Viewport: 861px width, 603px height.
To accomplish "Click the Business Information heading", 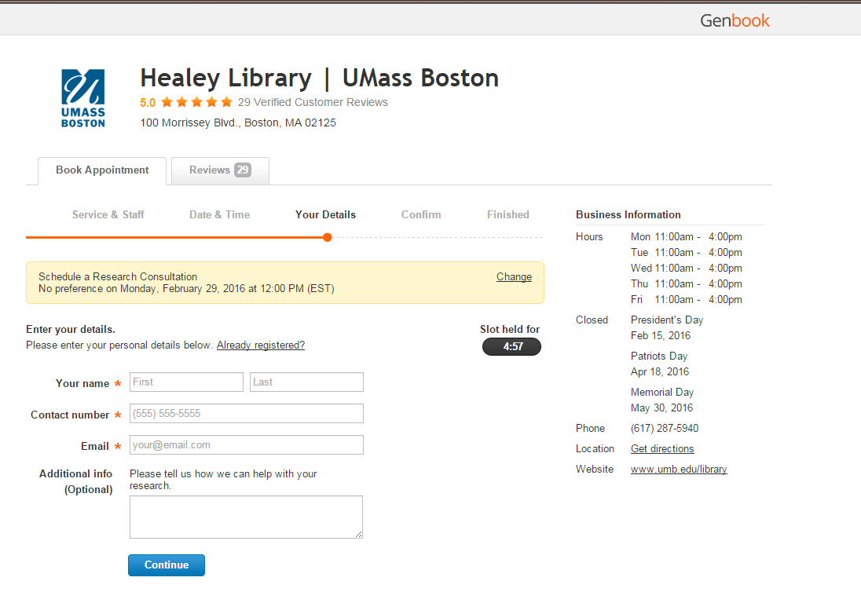I will pos(628,214).
